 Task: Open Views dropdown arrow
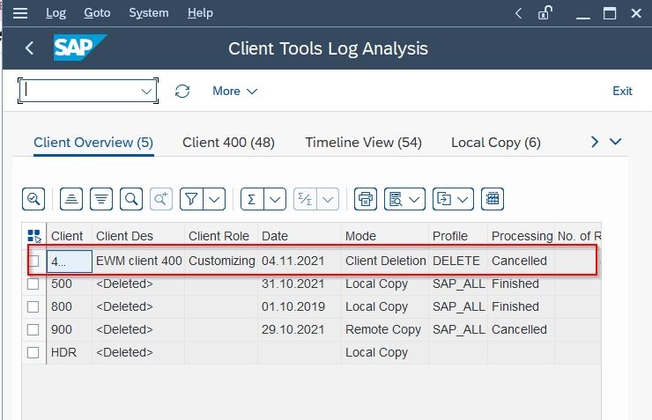pos(415,199)
